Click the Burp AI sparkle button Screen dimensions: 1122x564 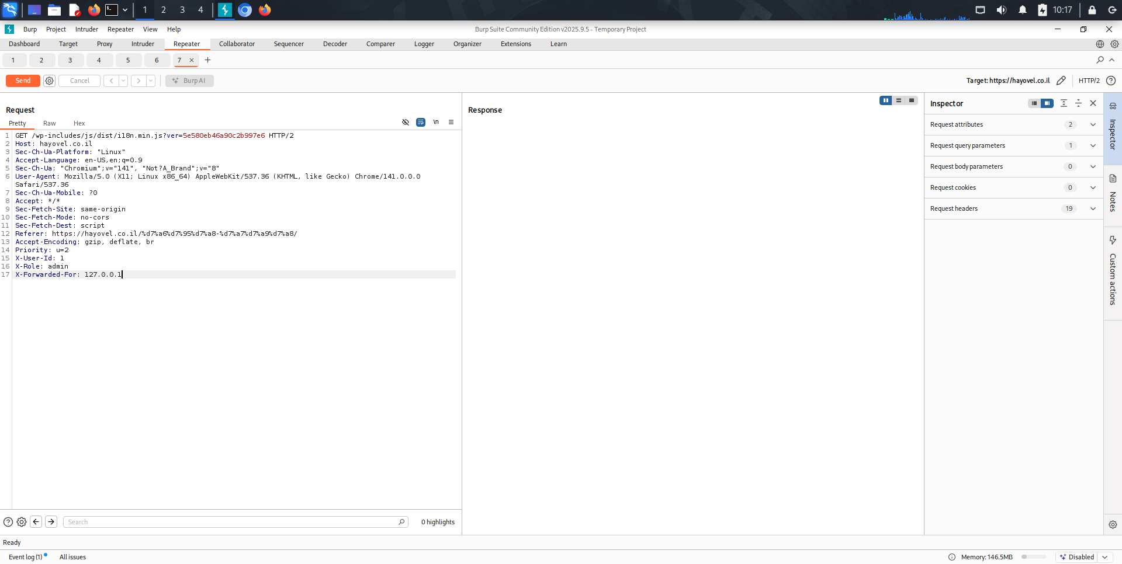189,81
